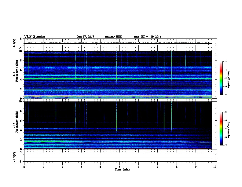The width and height of the screenshot is (242, 187).
Task: Click the "Time (min)" x-axis label
Action: (122, 170)
